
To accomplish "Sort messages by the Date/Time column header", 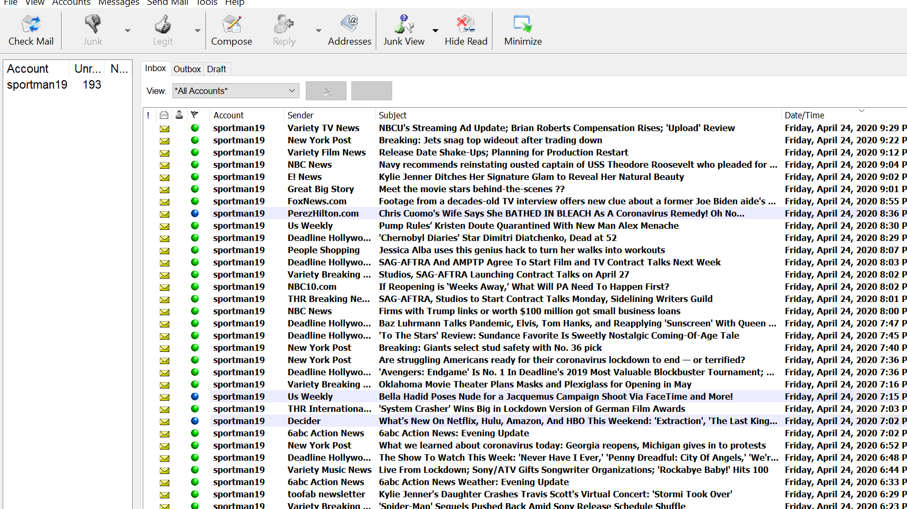I will point(844,115).
